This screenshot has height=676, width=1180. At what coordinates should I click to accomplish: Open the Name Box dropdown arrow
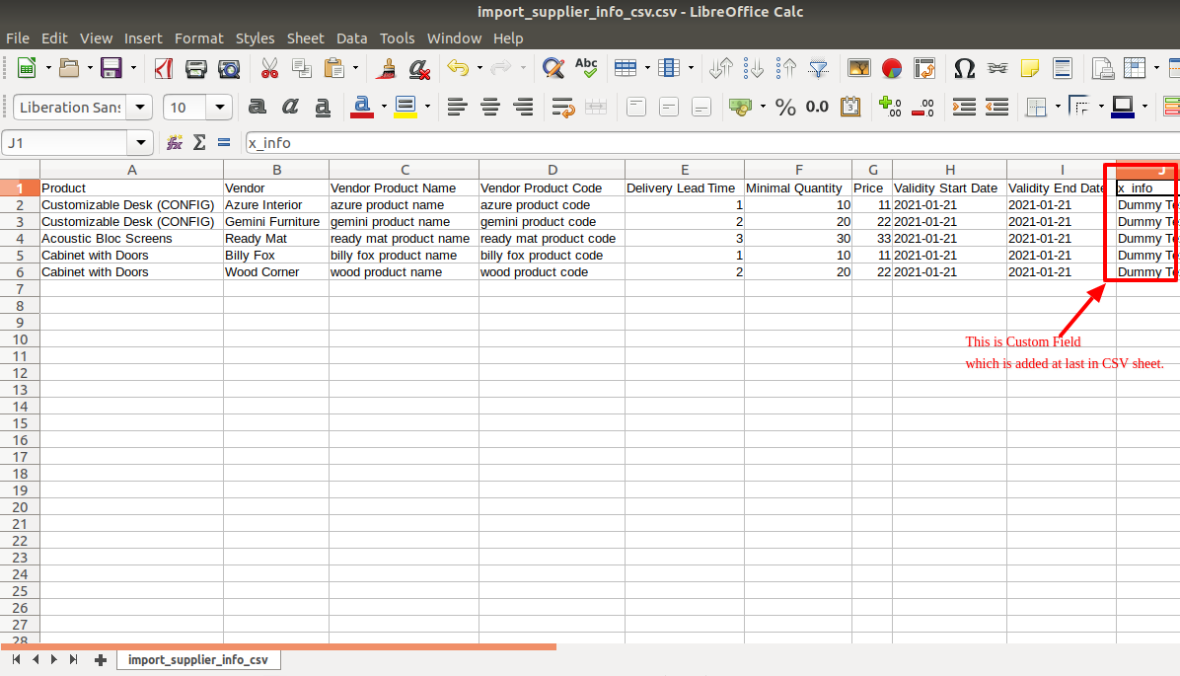coord(141,142)
